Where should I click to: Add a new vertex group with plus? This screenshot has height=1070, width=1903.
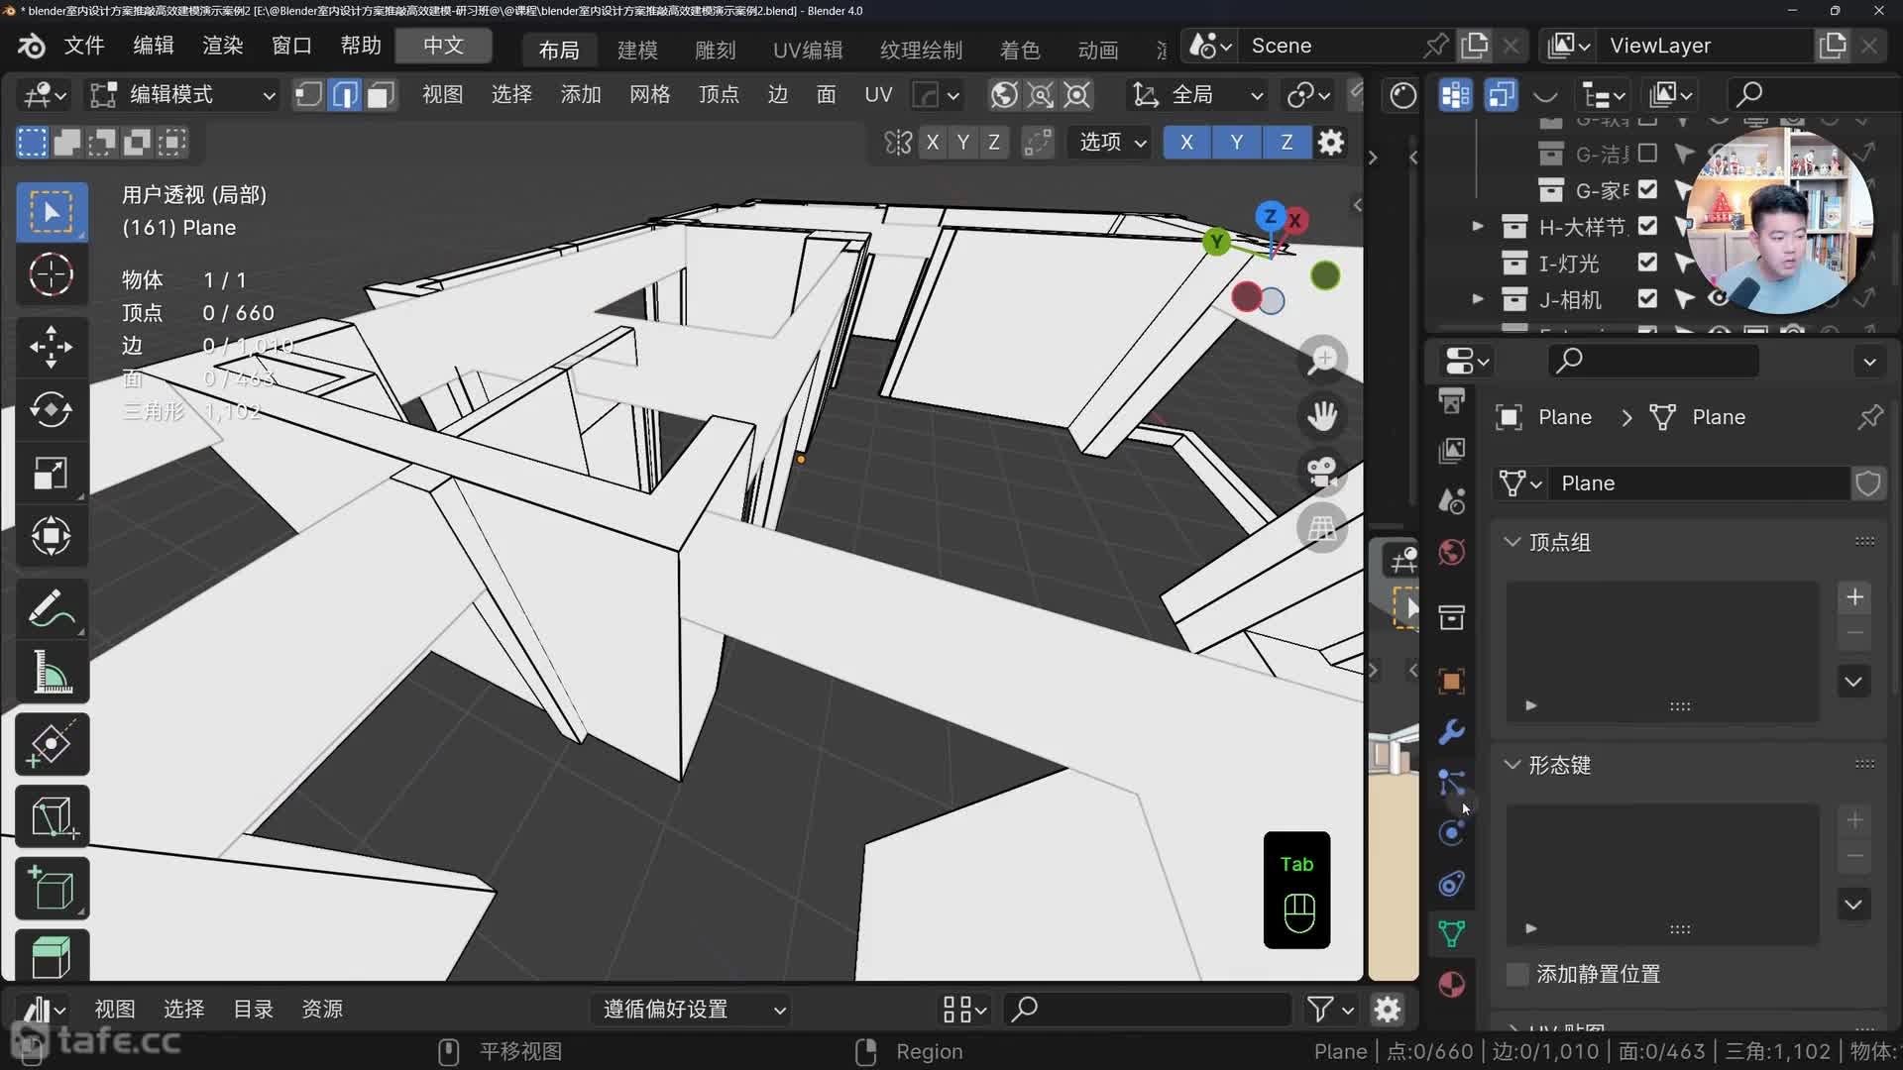point(1854,597)
